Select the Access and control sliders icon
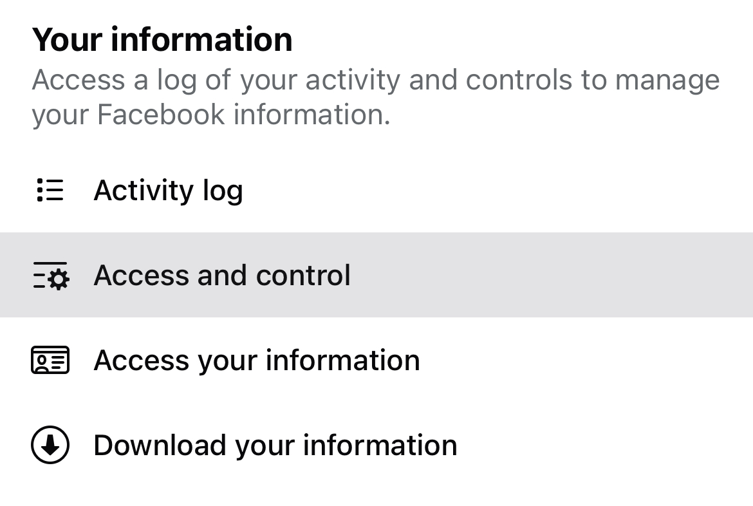Viewport: 753px width, 506px height. tap(50, 275)
